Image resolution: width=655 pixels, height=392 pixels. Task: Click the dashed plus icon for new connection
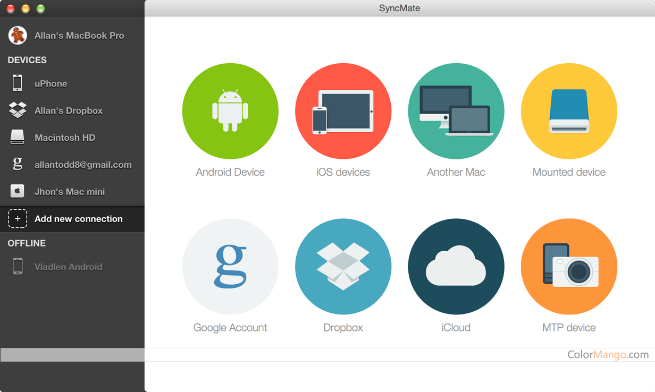tap(18, 219)
